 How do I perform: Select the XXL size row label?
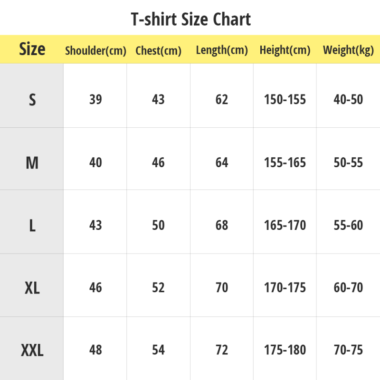point(32,351)
